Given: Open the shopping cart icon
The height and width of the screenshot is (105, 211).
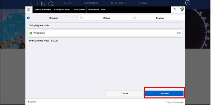Looking at the screenshot, I should click(x=182, y=10).
